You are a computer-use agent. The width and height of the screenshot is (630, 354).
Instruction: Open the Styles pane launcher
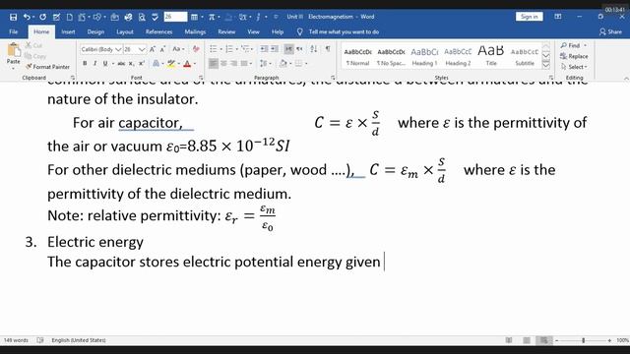tap(551, 78)
